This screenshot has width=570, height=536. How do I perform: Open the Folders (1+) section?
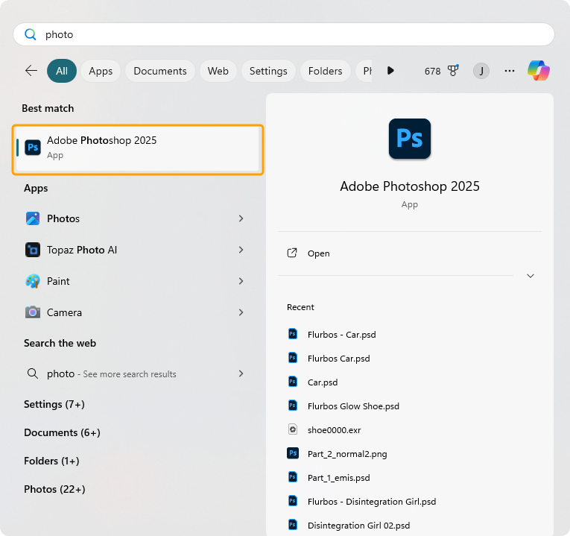pyautogui.click(x=51, y=461)
